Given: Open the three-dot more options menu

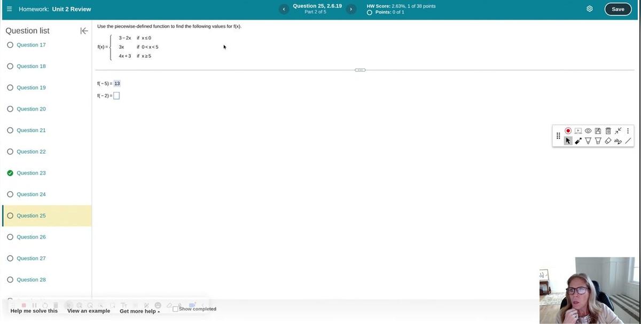Looking at the screenshot, I should coord(628,131).
